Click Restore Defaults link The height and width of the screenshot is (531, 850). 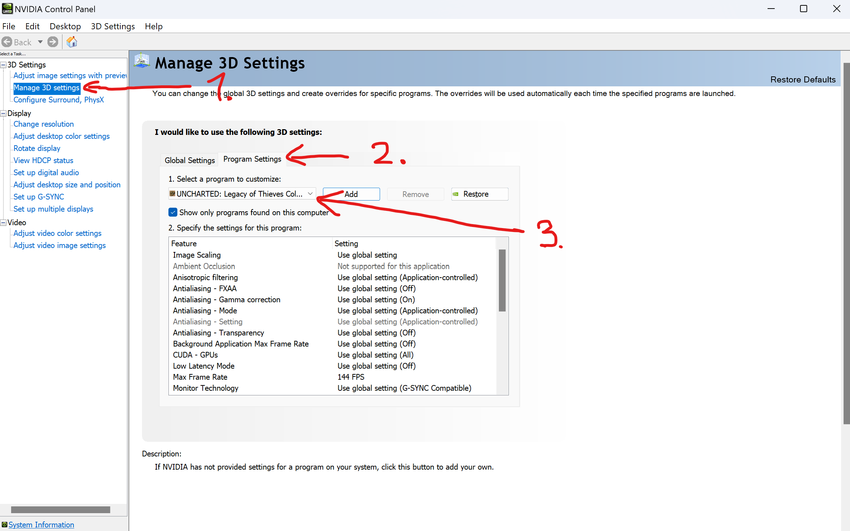tap(803, 80)
